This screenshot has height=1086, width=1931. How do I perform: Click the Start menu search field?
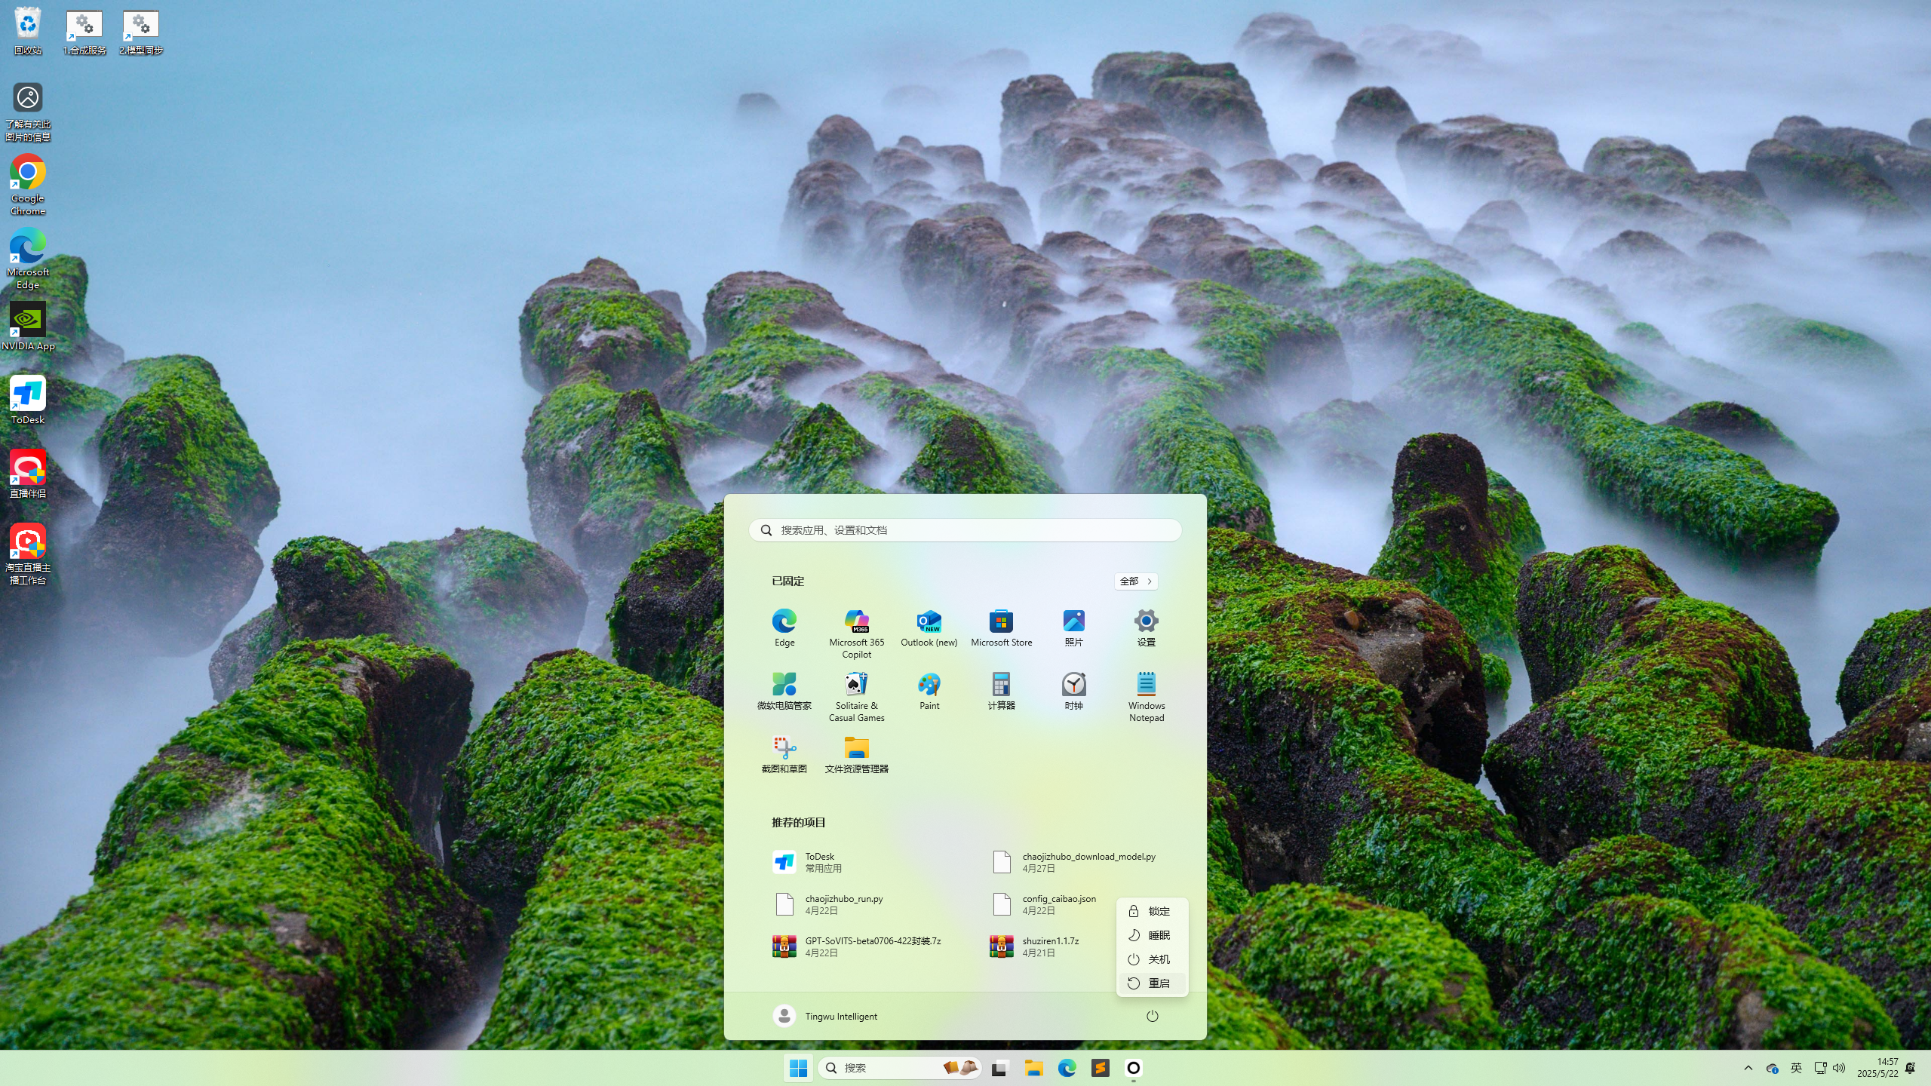click(x=965, y=530)
